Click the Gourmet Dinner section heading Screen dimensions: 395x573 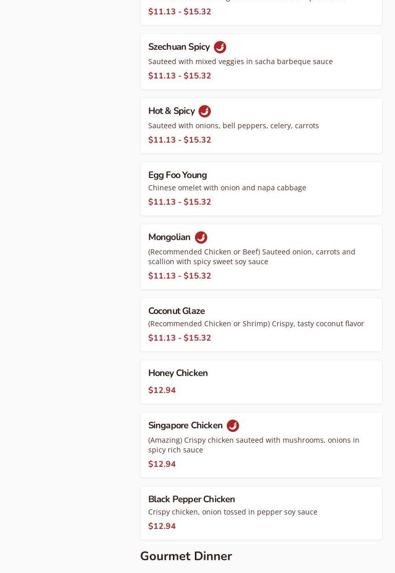(186, 556)
